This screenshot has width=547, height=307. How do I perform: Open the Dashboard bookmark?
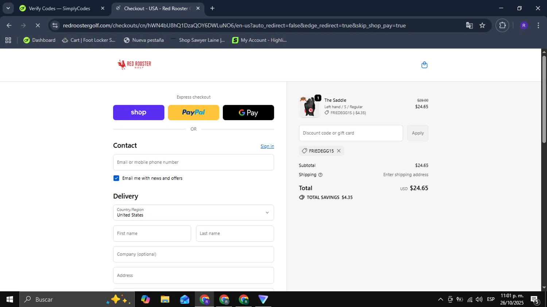[39, 40]
